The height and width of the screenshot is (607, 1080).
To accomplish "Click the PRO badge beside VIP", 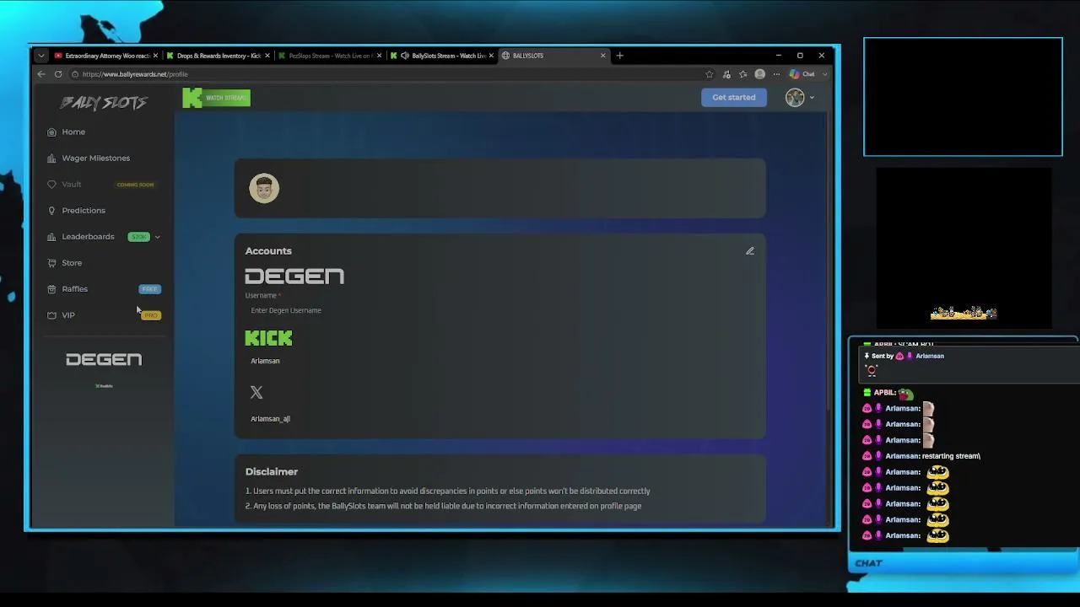I will [x=151, y=315].
